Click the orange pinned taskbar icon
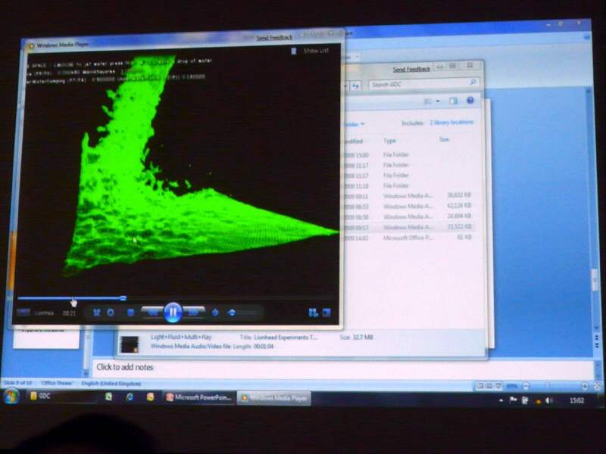Screen dimensions: 606x454 [x=150, y=396]
